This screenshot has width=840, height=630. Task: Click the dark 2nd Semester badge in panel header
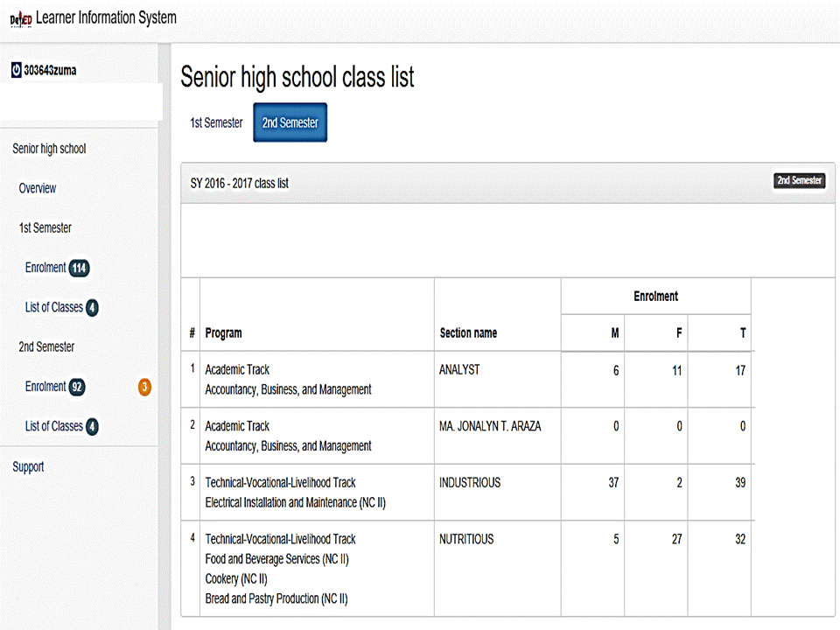(x=799, y=180)
